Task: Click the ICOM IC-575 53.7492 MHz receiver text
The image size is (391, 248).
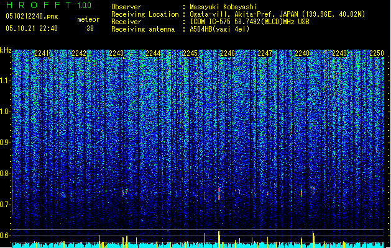Action: coord(250,22)
